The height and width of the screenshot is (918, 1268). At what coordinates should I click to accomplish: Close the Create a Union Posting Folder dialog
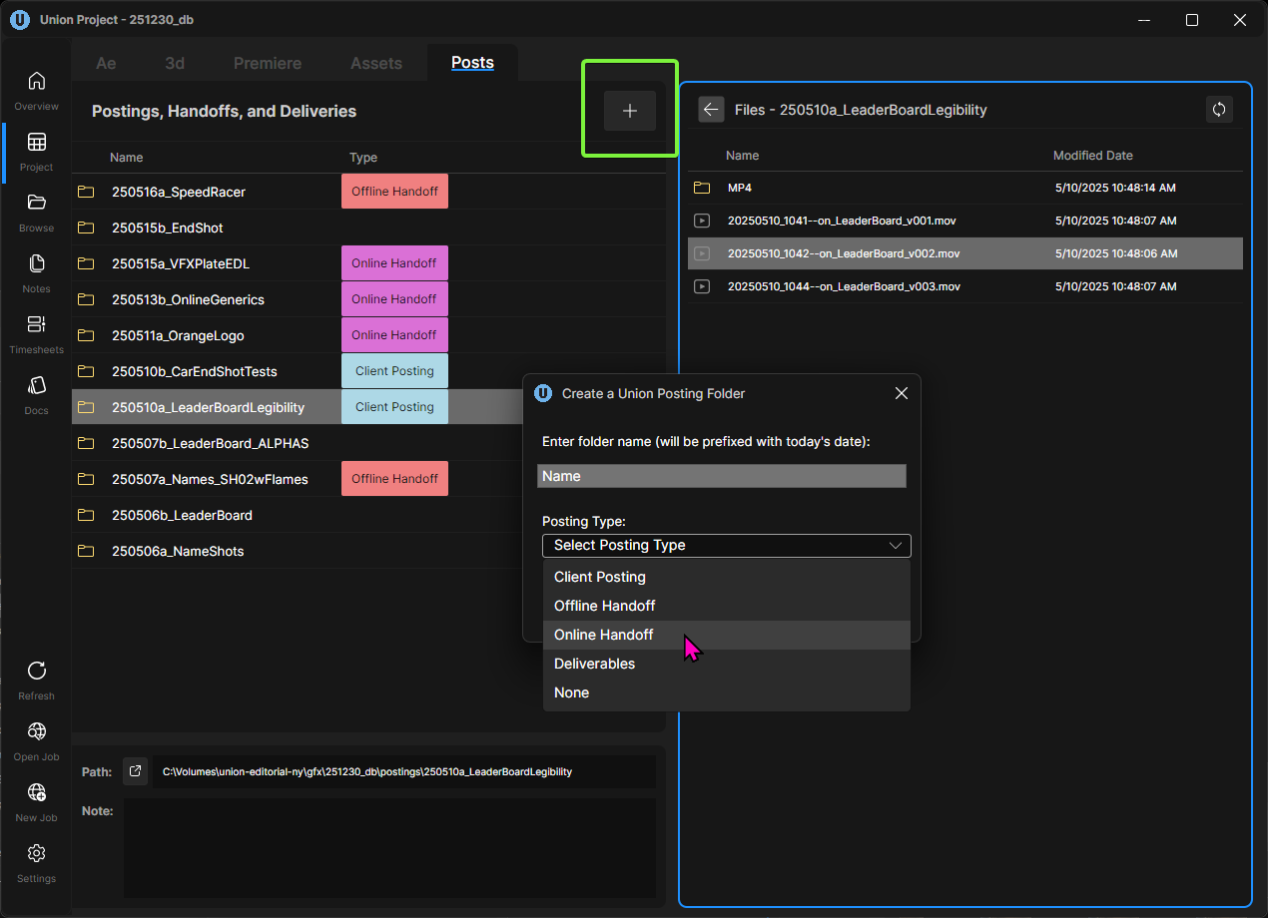point(902,393)
